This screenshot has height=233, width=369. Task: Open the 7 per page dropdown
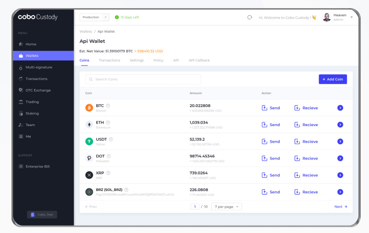pos(226,207)
